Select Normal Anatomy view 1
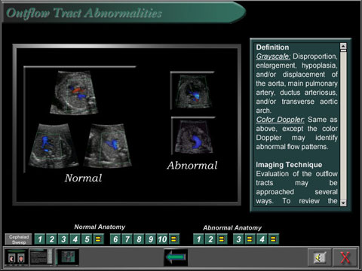Viewport: 362px width, 271px height. point(40,239)
